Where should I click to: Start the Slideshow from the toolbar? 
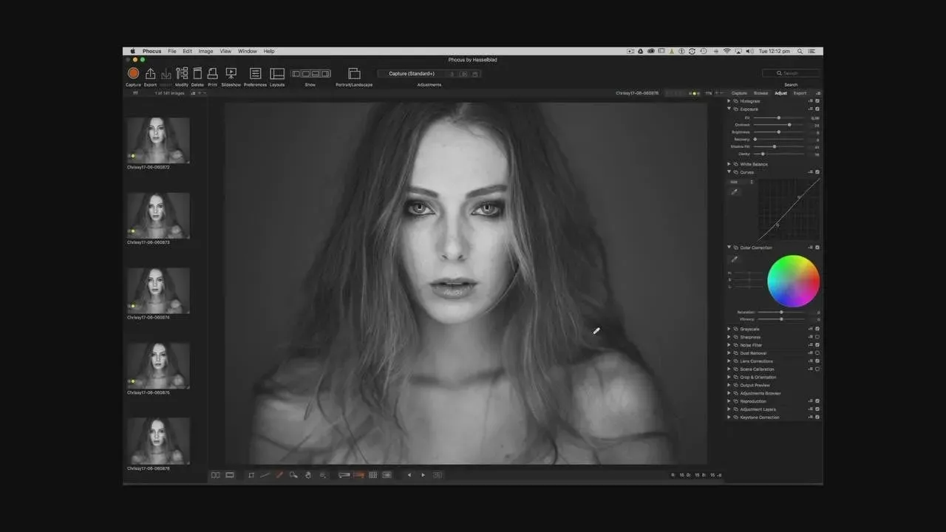coord(231,73)
